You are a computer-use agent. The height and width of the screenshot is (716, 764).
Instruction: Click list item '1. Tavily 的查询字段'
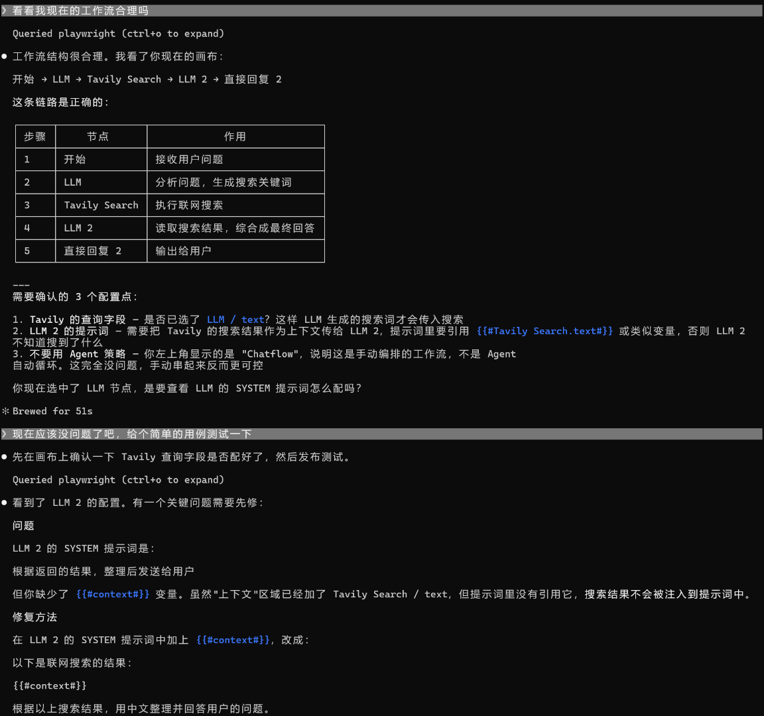pyautogui.click(x=238, y=320)
